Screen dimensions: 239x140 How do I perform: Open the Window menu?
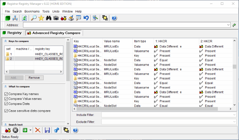[68, 11]
